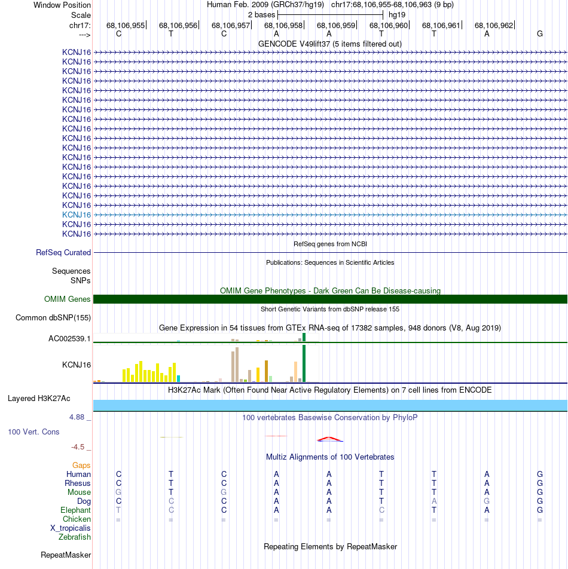Click the KCNJ16 label beside GTEx chart
The height and width of the screenshot is (569, 568).
tap(77, 365)
